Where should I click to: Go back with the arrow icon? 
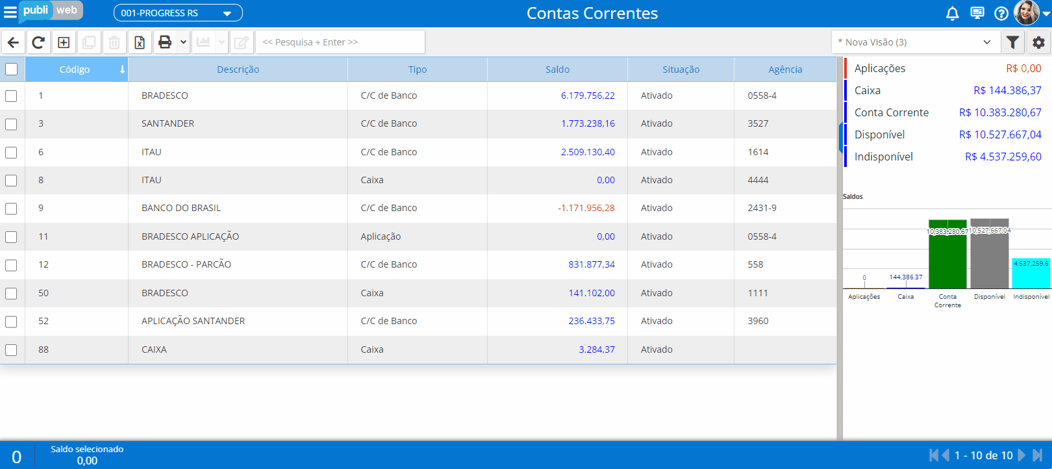[x=13, y=42]
